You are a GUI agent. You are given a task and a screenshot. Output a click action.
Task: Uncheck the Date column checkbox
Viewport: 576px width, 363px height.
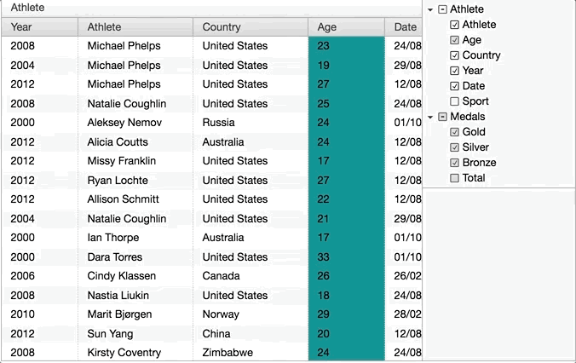coord(454,86)
